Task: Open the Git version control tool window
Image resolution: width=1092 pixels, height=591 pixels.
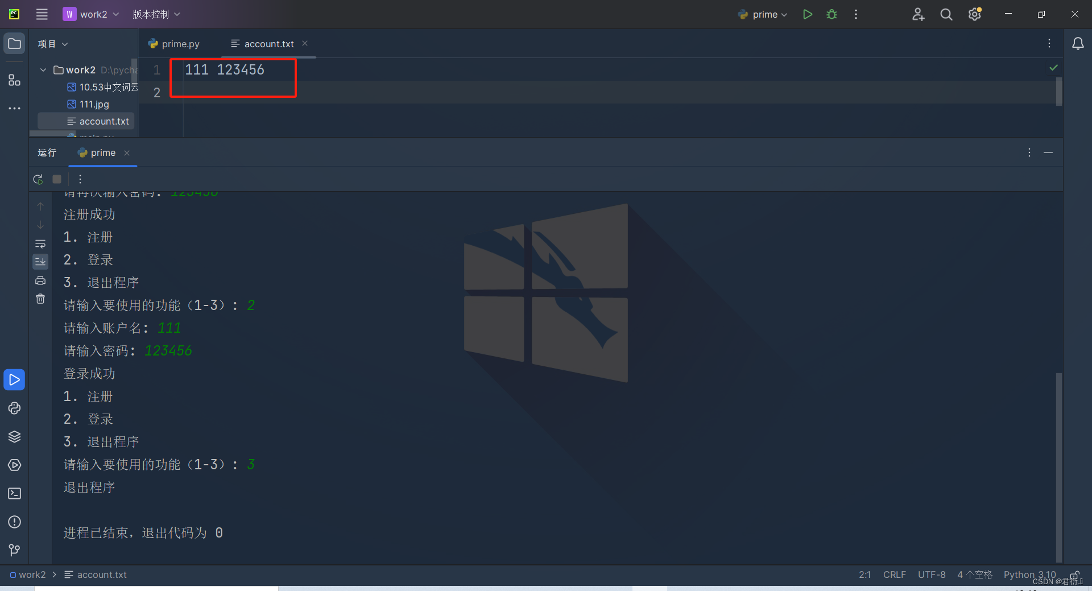Action: (x=14, y=550)
